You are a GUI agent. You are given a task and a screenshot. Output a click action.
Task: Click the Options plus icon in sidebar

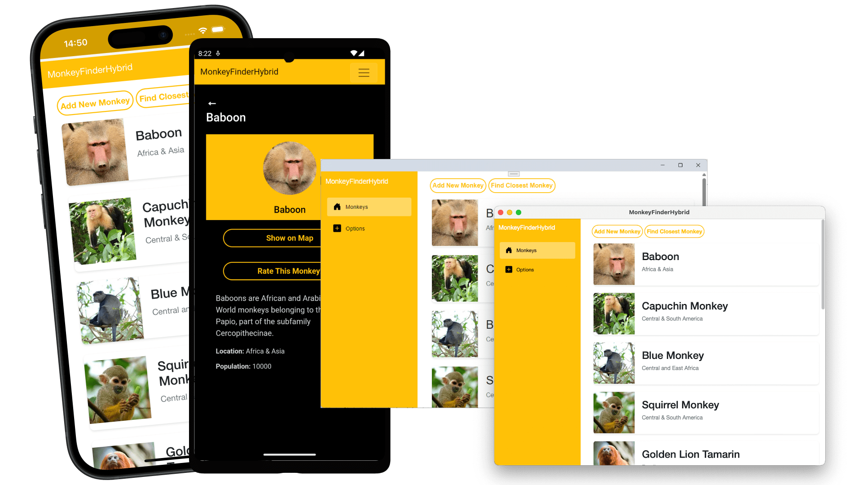click(x=337, y=228)
